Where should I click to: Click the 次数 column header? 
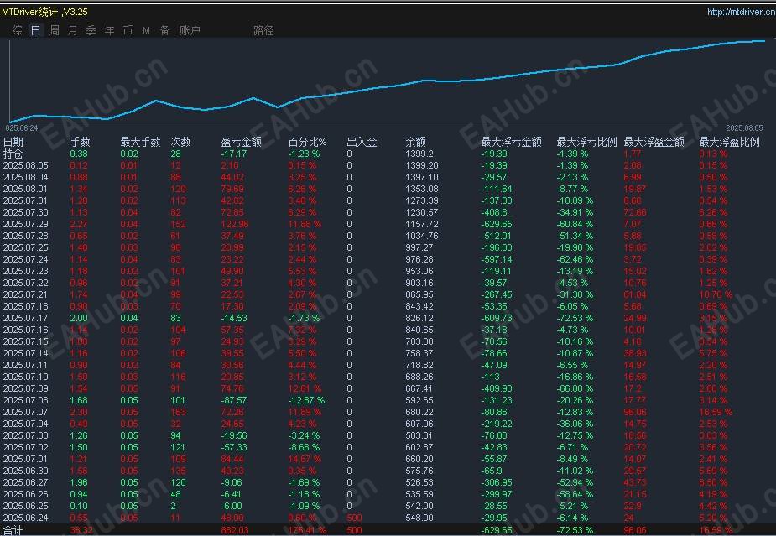(180, 142)
